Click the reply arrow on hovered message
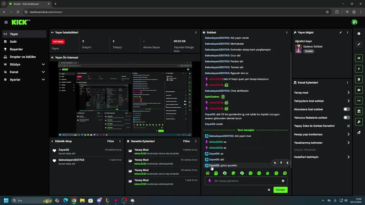This screenshot has height=205, width=365. pos(275,163)
